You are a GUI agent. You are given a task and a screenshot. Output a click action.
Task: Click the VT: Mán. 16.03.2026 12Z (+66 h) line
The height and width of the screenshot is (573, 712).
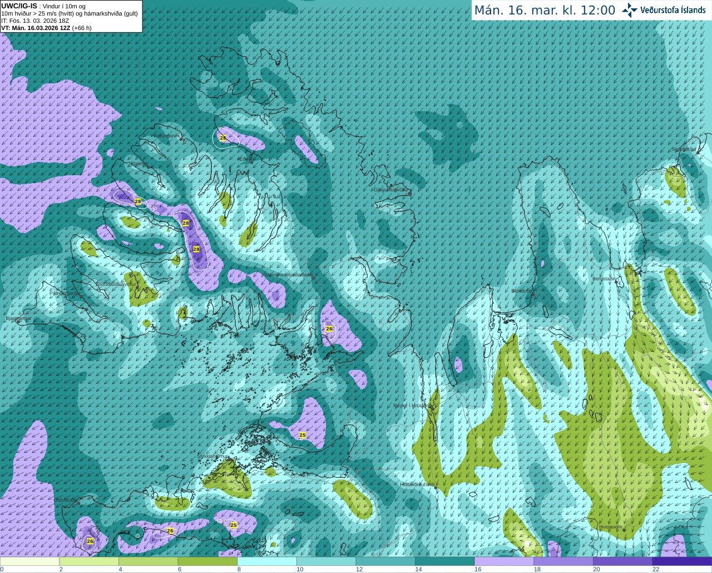click(x=46, y=28)
